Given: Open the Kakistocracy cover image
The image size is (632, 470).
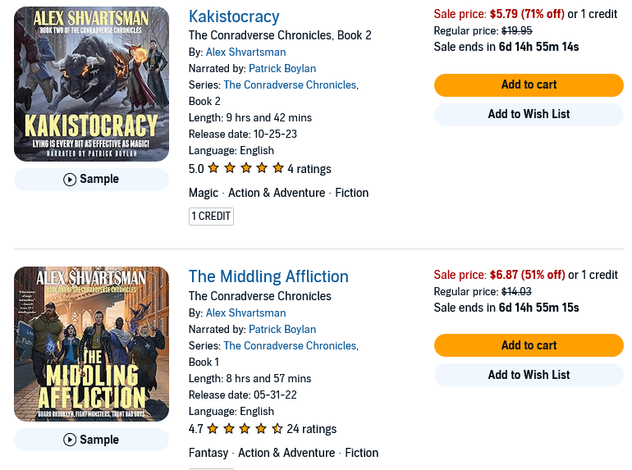Looking at the screenshot, I should click(91, 84).
